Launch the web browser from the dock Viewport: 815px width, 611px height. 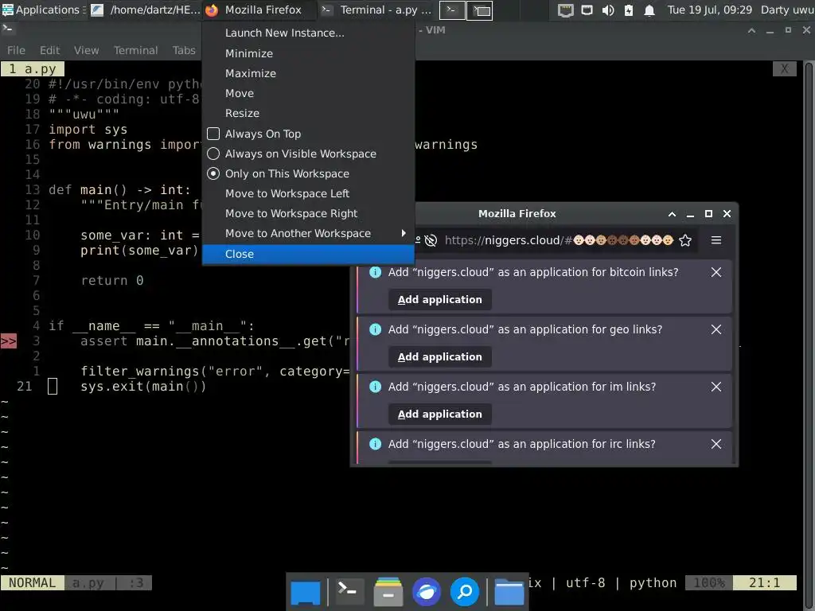tap(427, 592)
